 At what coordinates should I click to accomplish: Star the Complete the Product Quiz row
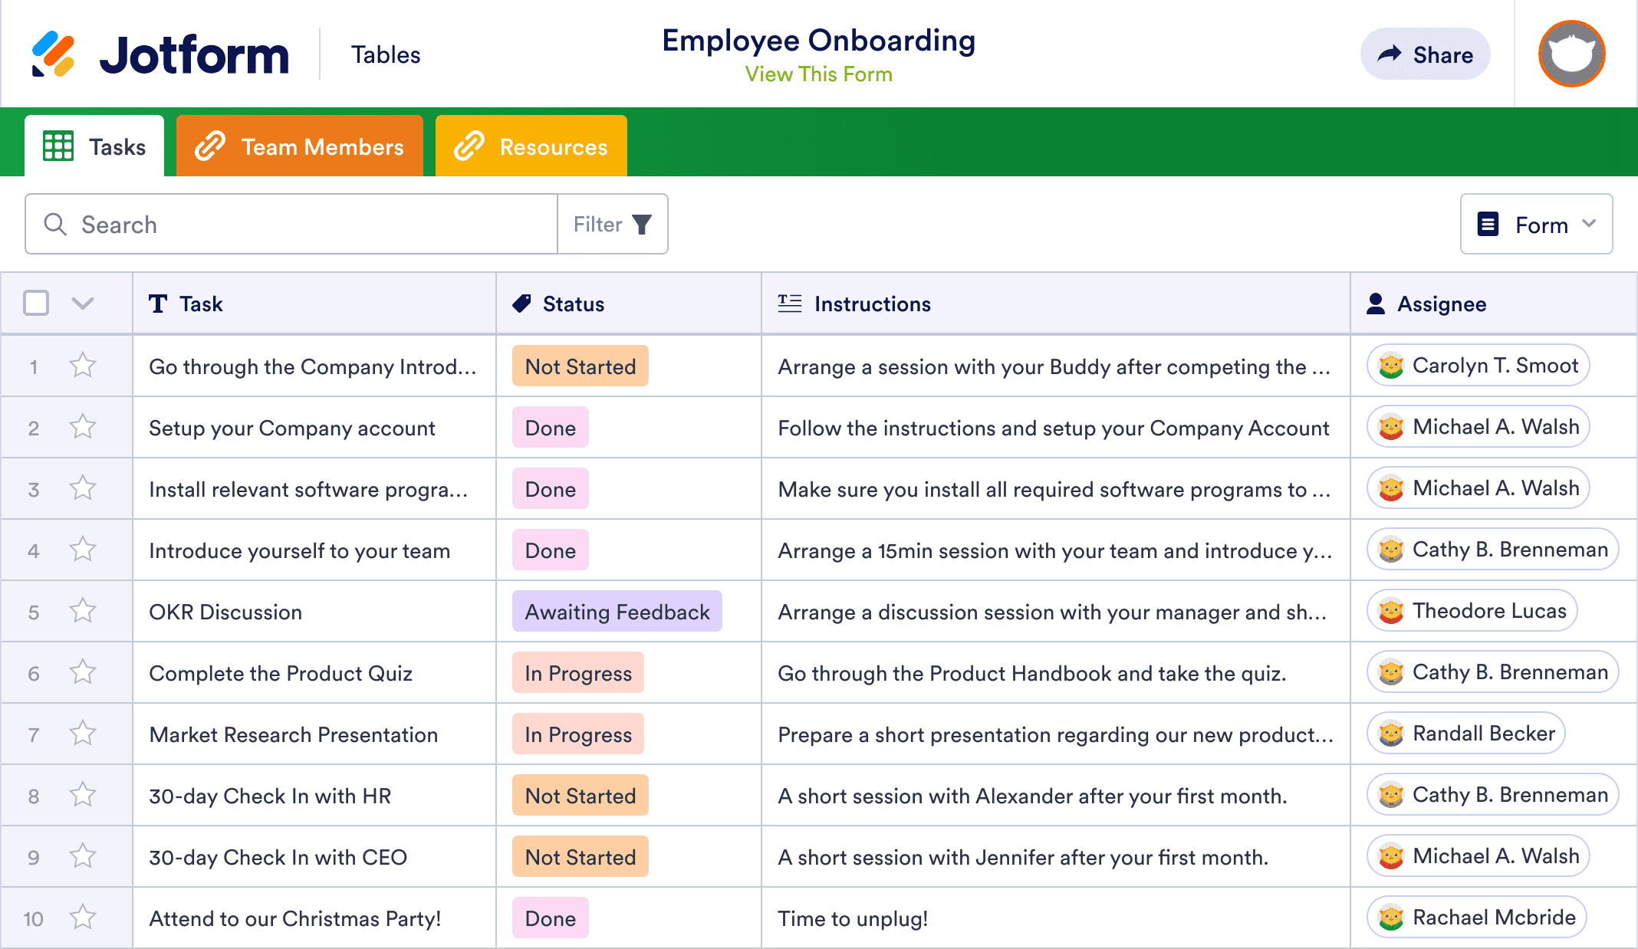tap(82, 672)
